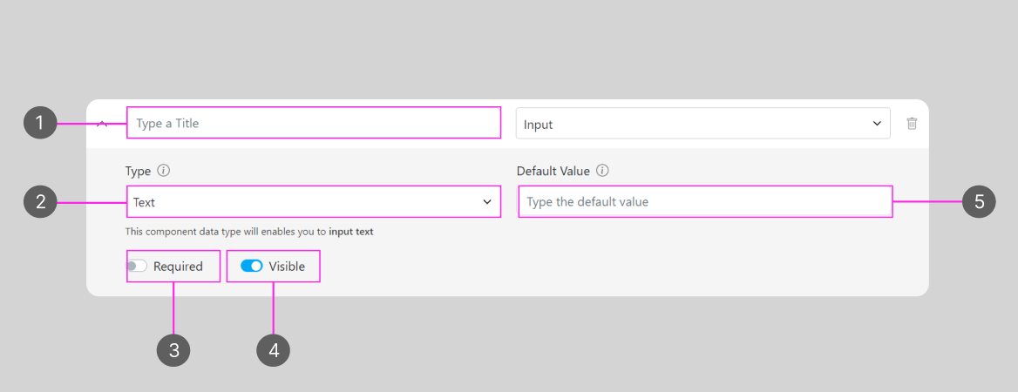Screen dimensions: 1018x392
Task: Delete the field using the trash icon
Action: tap(912, 124)
